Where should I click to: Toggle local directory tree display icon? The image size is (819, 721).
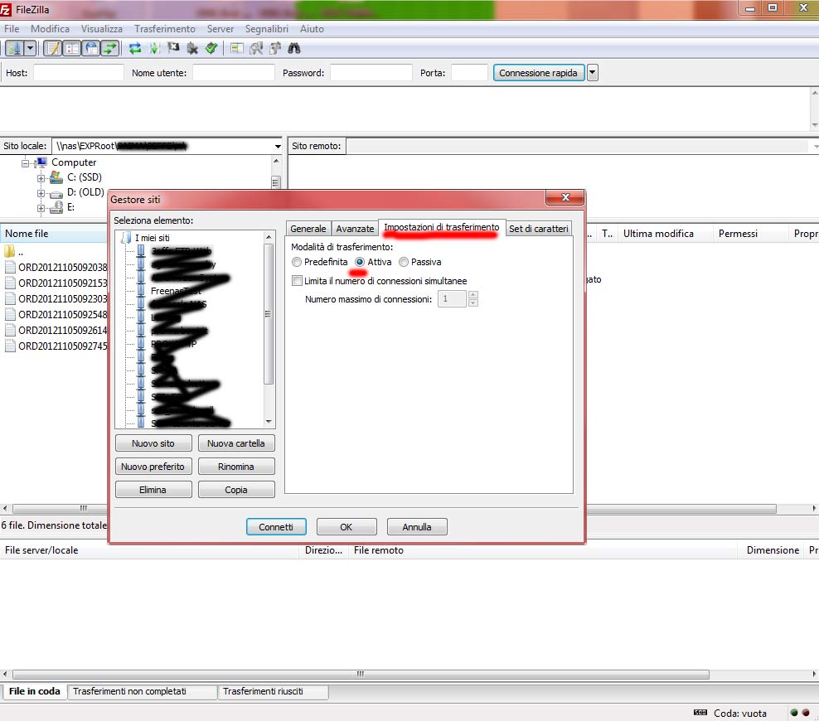pos(71,49)
